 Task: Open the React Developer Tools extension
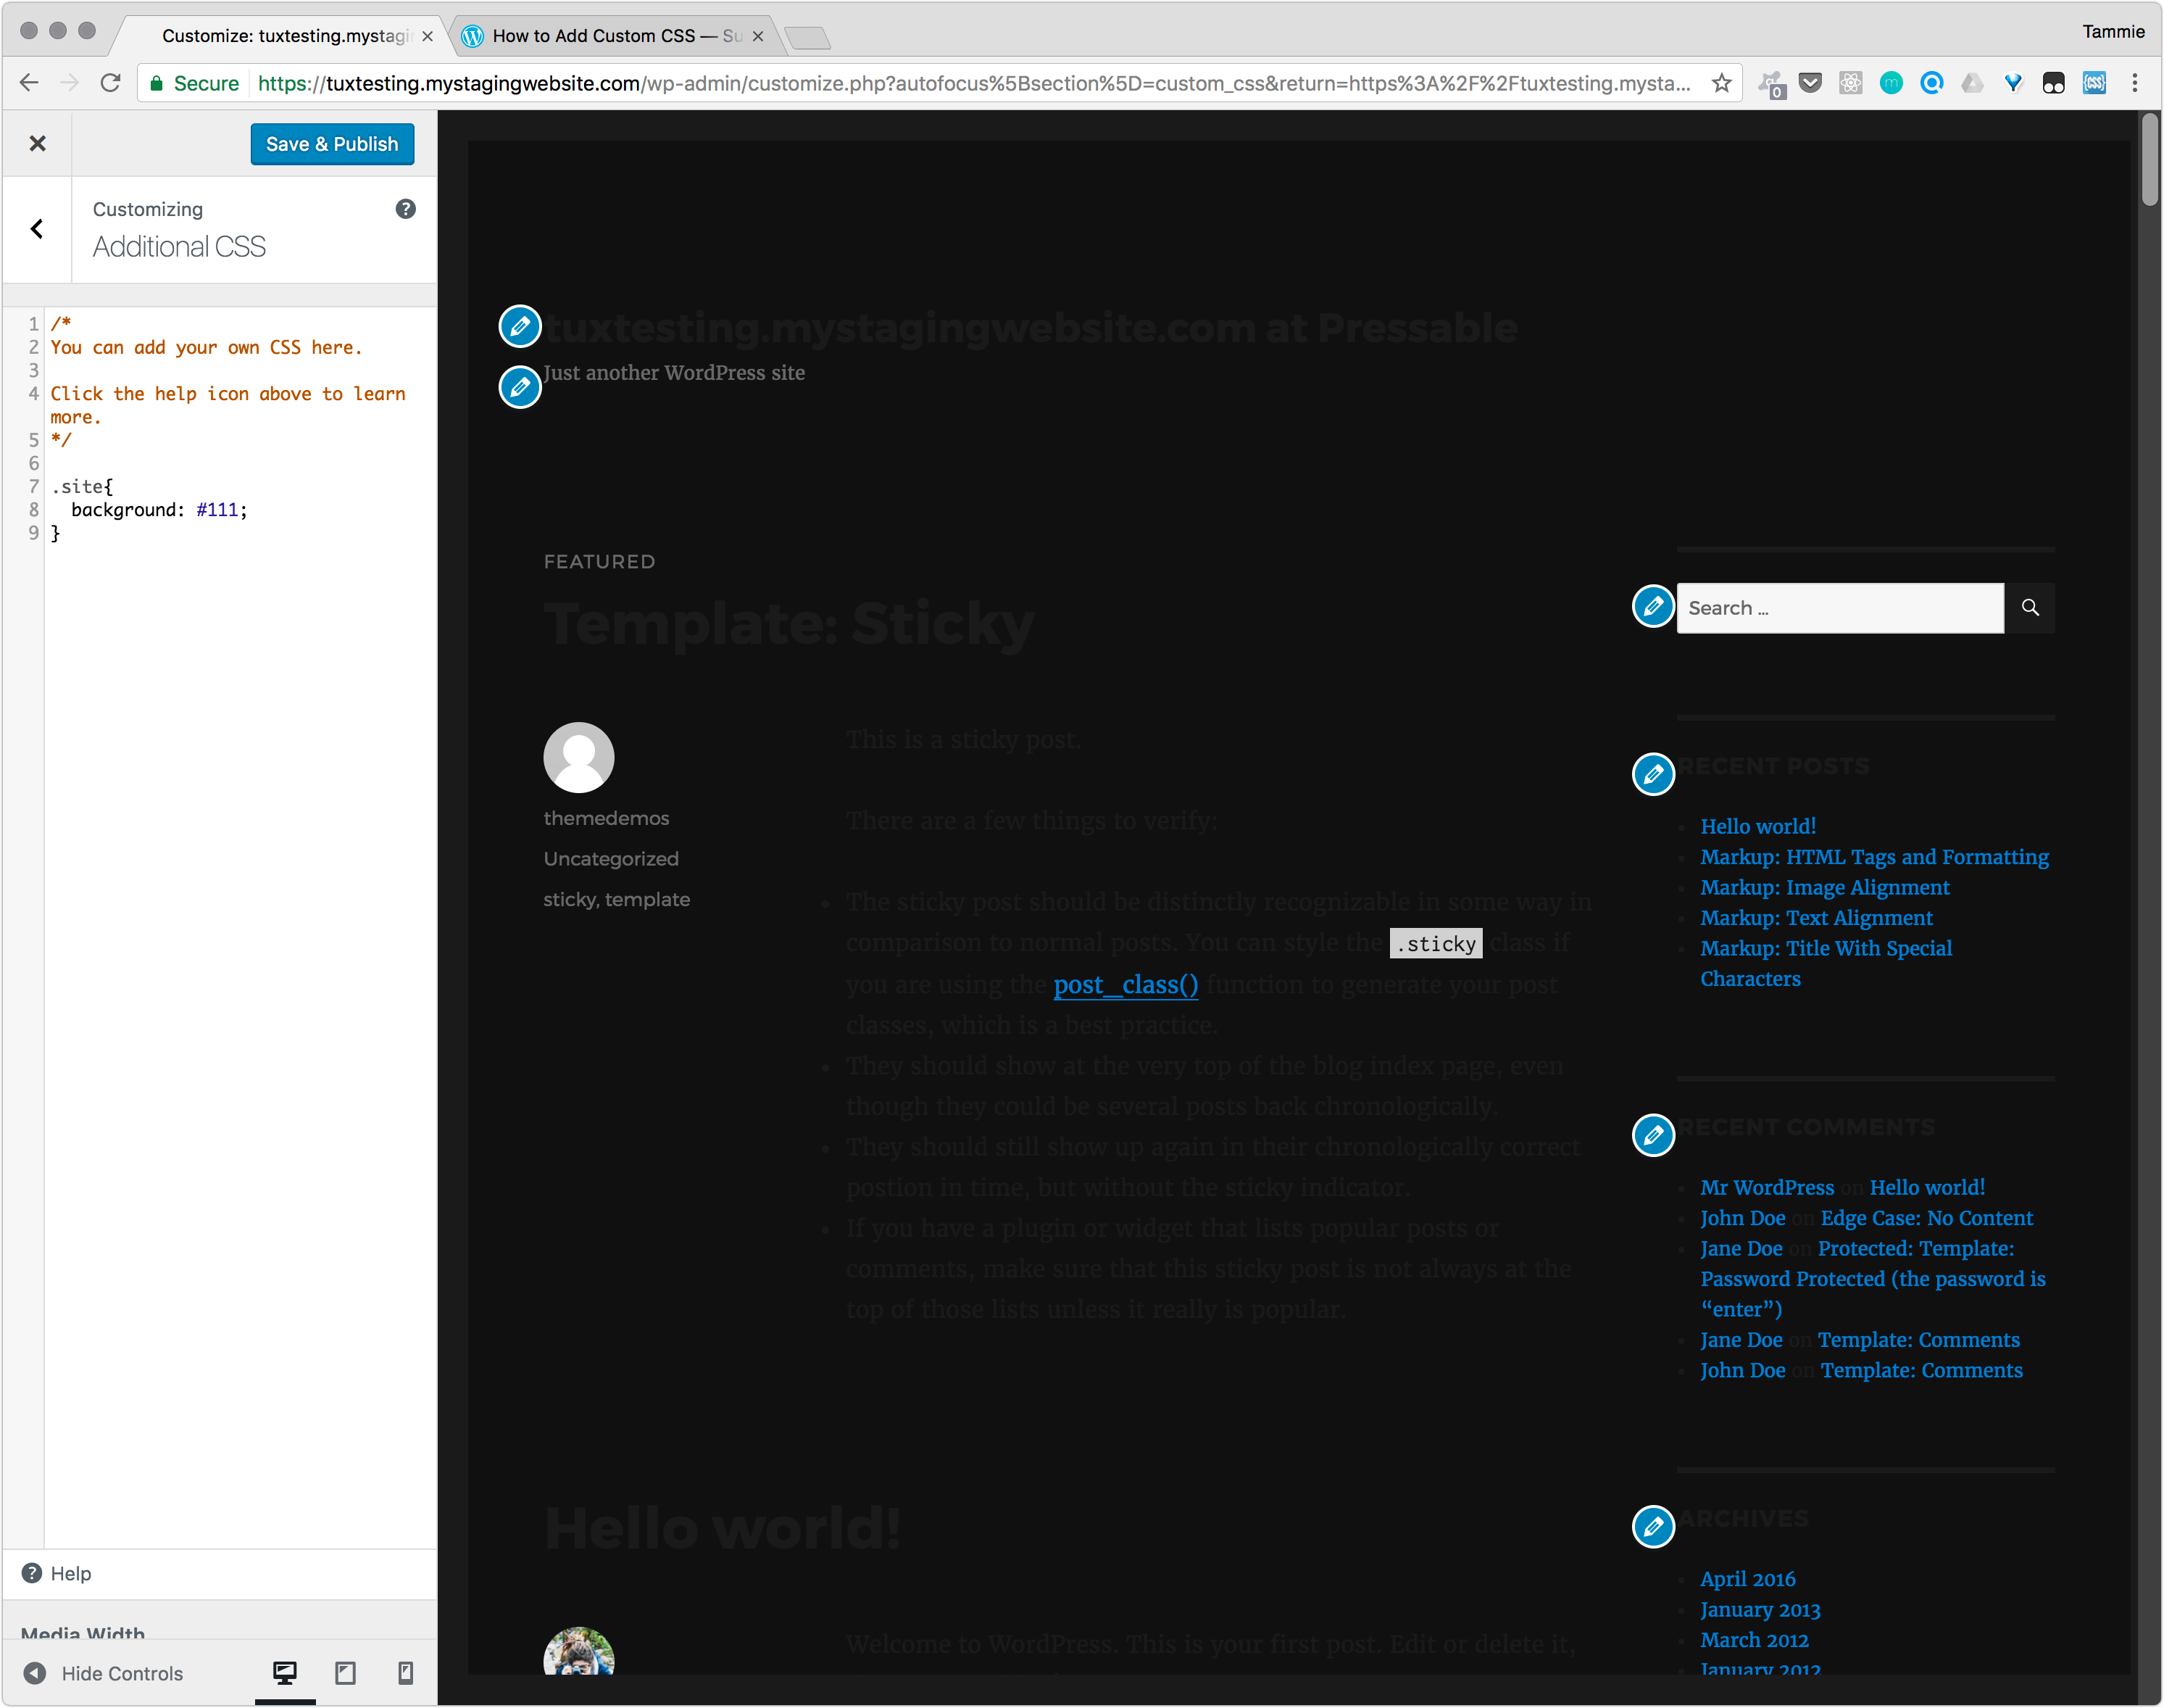point(1851,83)
